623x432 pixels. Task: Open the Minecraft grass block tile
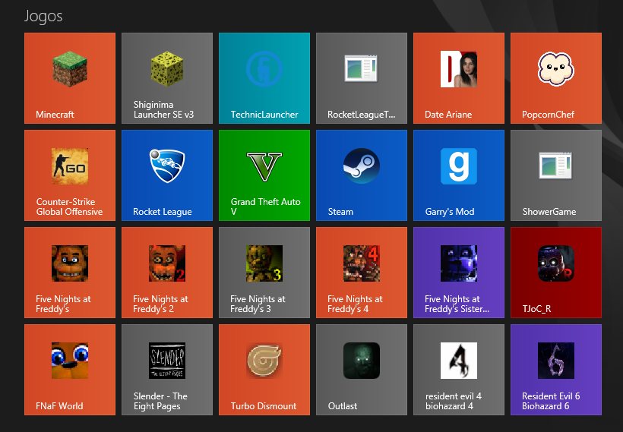[x=70, y=78]
